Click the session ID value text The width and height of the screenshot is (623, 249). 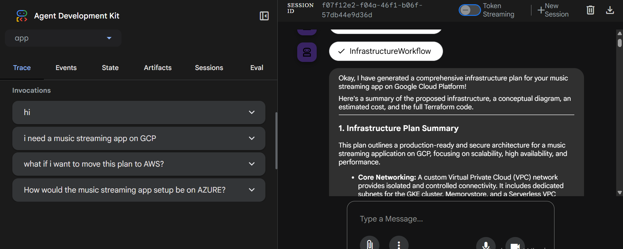tap(372, 10)
